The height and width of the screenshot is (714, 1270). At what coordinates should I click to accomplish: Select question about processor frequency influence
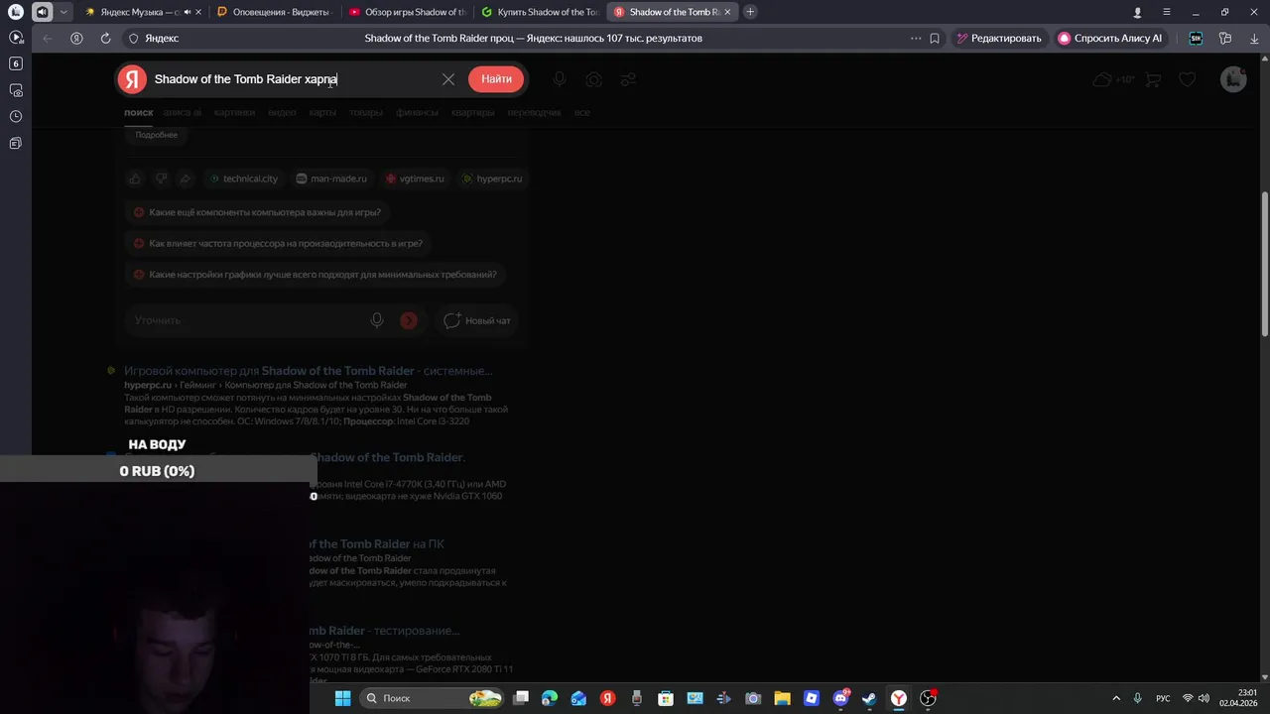(278, 243)
